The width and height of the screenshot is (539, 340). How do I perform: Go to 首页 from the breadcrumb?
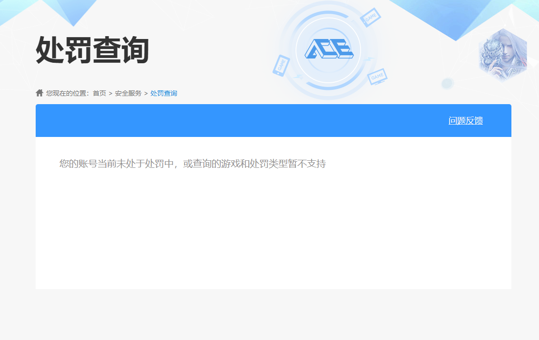99,93
